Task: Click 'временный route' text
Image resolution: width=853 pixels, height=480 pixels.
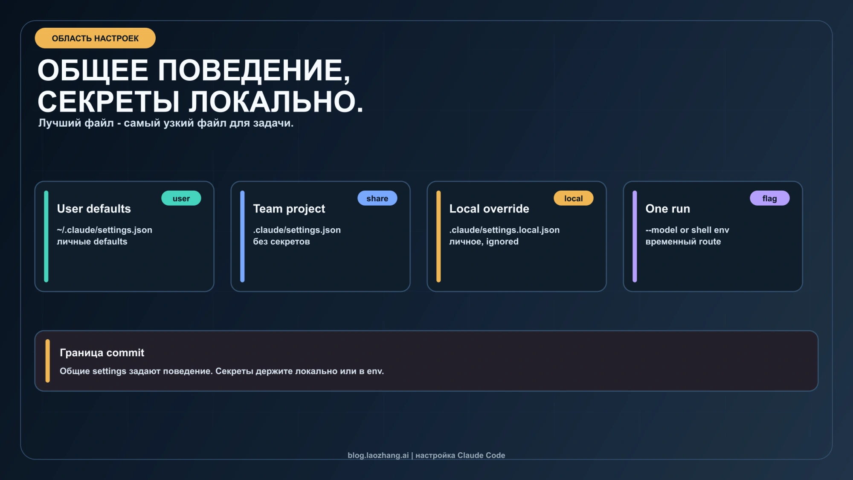Action: click(x=683, y=241)
